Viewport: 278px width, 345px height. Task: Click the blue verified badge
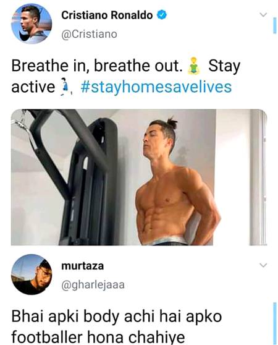pos(162,15)
